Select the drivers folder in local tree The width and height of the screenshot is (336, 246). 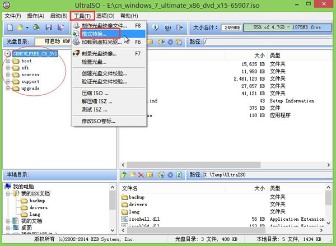[39, 207]
